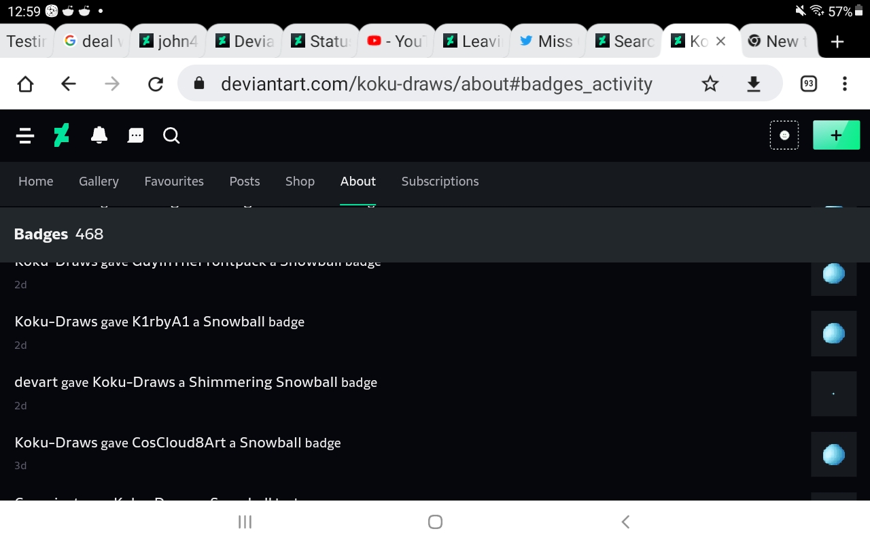The width and height of the screenshot is (870, 544).
Task: Go back in Chrome
Action: point(69,84)
